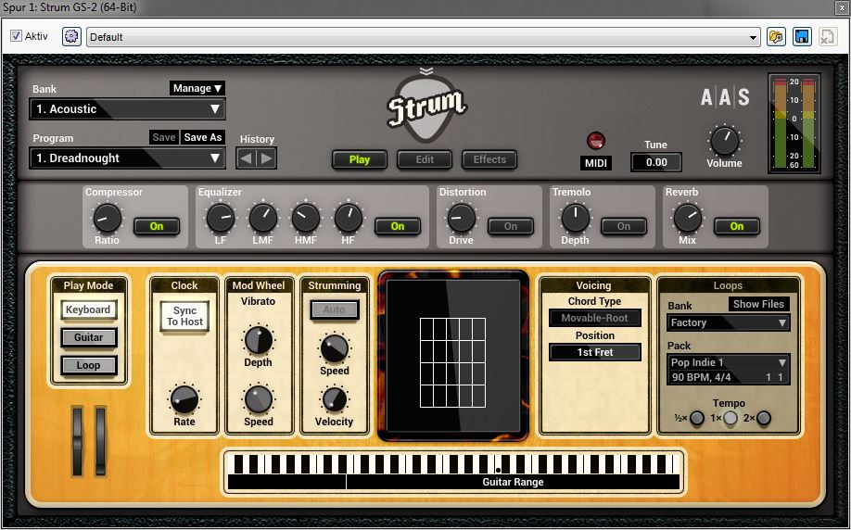Click the Equalizer HMF knob

click(x=306, y=218)
